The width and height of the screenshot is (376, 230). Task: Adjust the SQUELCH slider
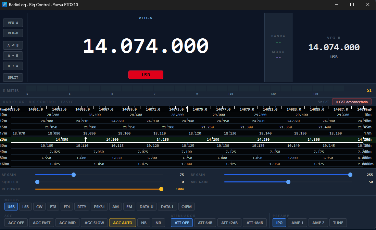pyautogui.click(x=99, y=182)
